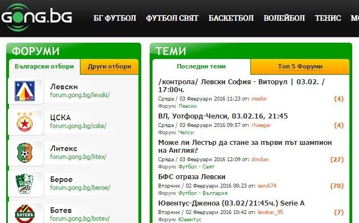This screenshot has height=223, width=359.
Task: Open forum.gong.bg/litex/ link
Action: 78,157
